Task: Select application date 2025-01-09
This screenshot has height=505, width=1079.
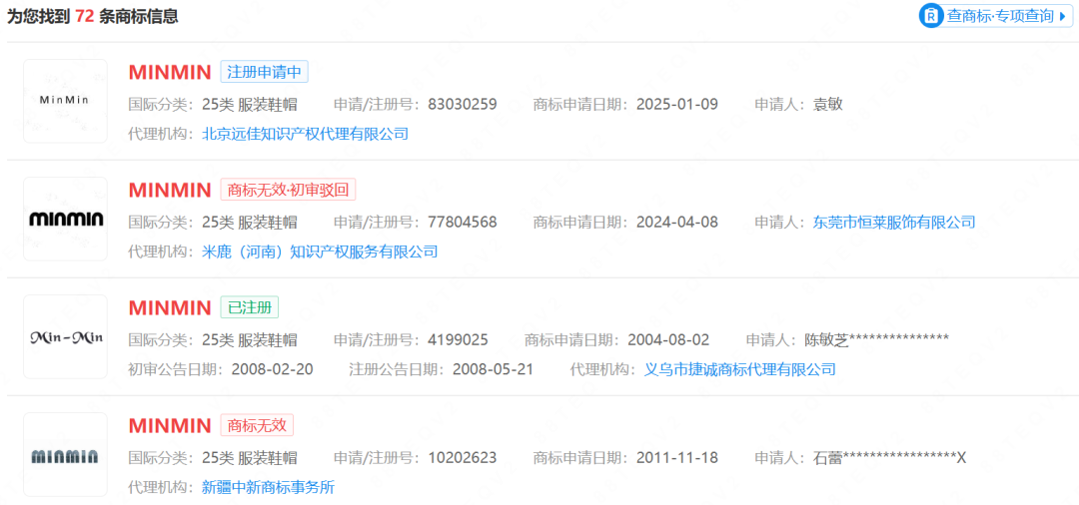Action: (x=677, y=105)
